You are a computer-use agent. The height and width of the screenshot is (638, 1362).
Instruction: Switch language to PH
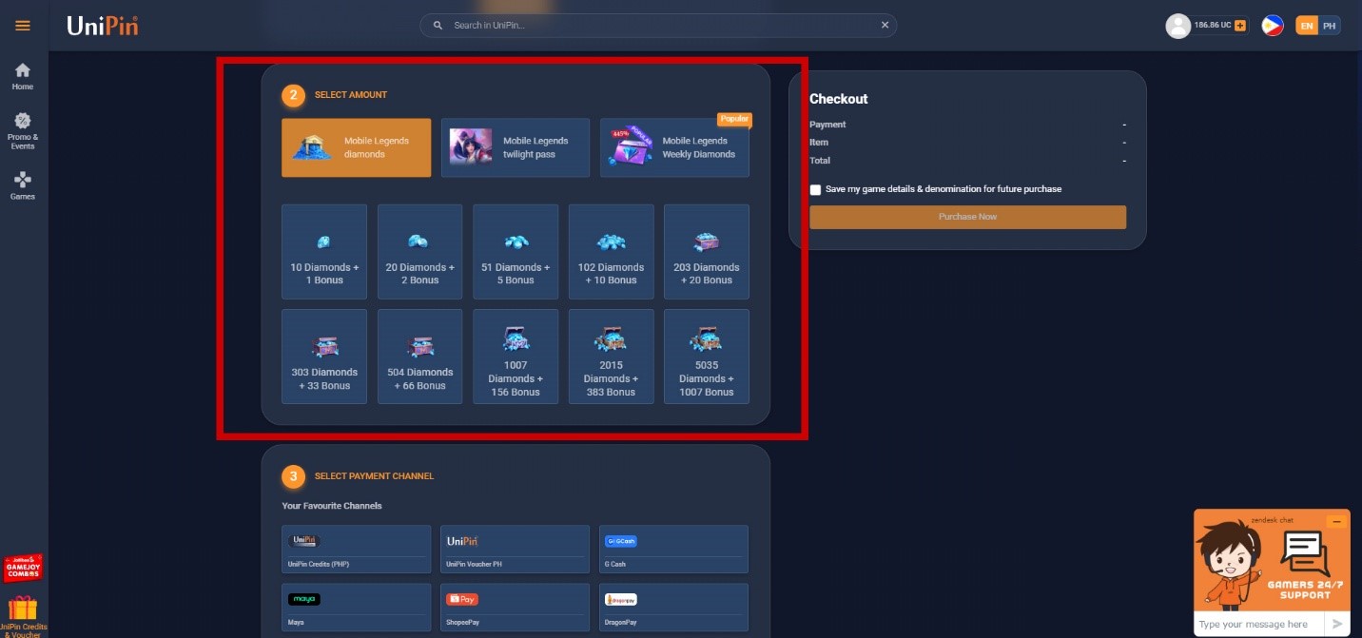click(1329, 26)
